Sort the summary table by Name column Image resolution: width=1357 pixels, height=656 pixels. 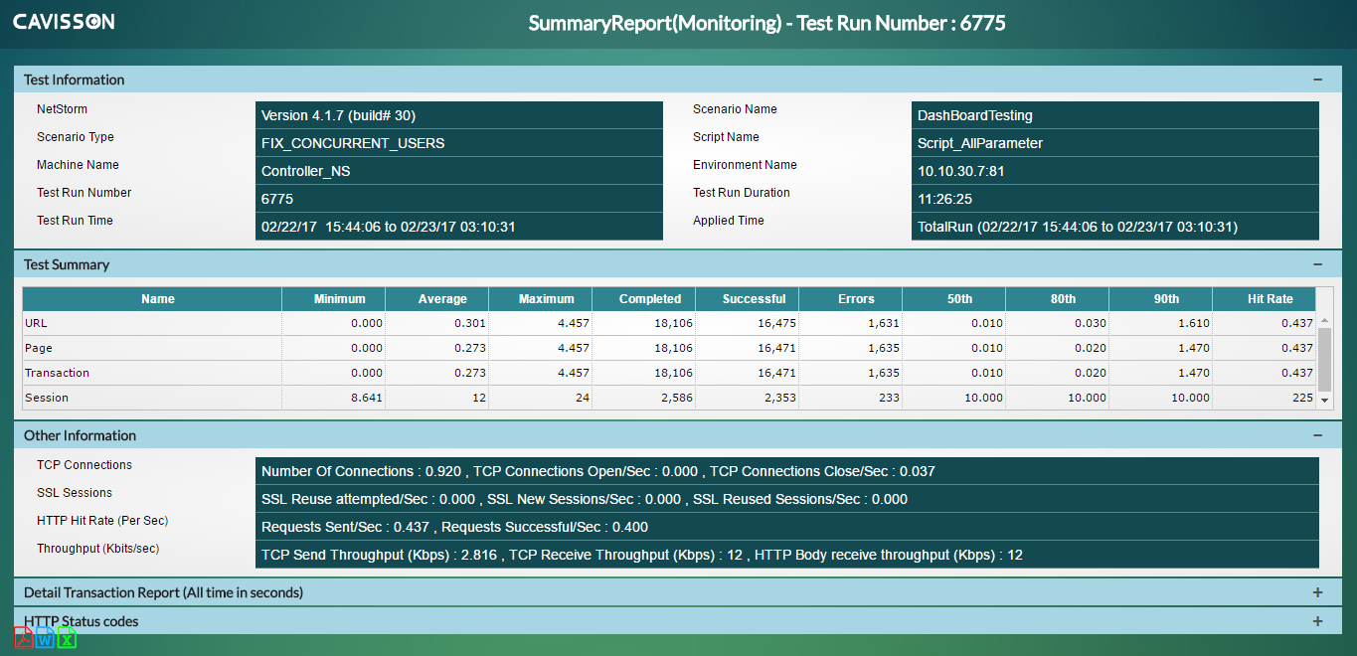tap(152, 299)
